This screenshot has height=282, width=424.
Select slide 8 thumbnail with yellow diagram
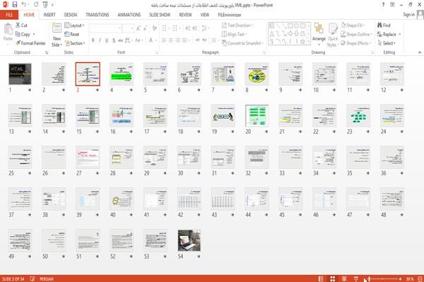click(x=257, y=74)
